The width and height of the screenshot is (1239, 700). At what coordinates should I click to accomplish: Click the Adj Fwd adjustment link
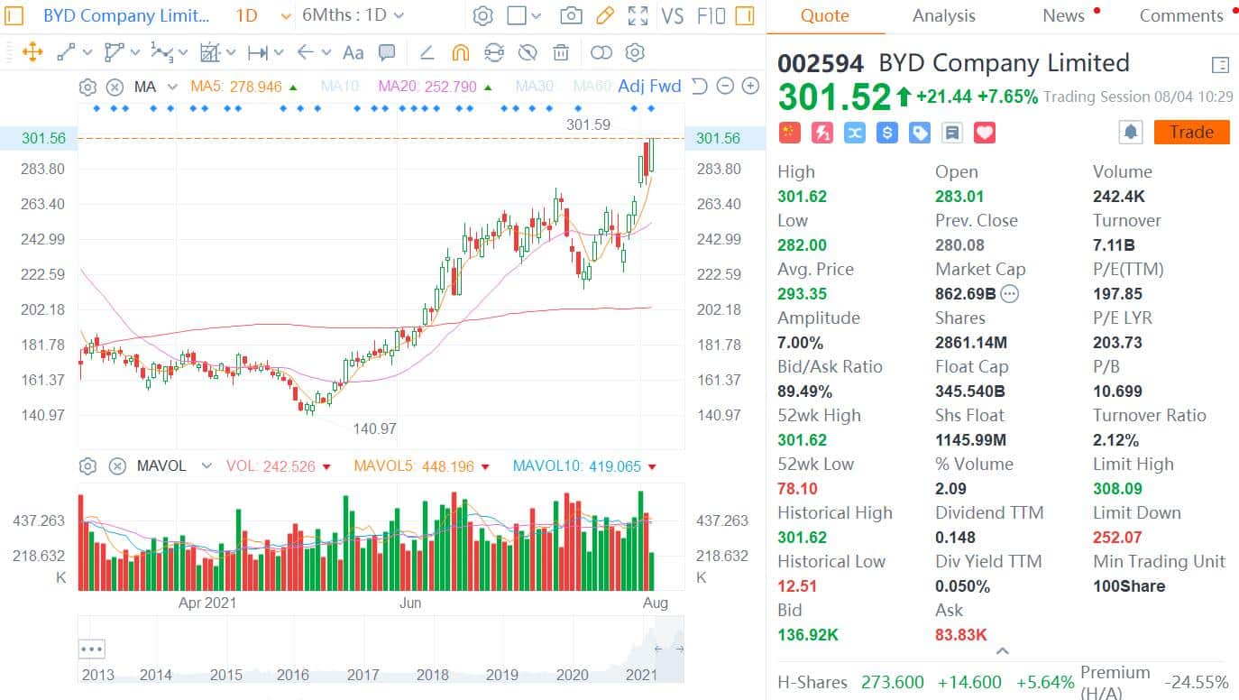click(649, 87)
